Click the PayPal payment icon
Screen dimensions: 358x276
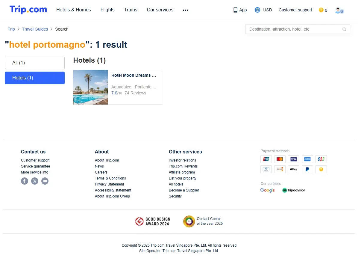pyautogui.click(x=307, y=169)
